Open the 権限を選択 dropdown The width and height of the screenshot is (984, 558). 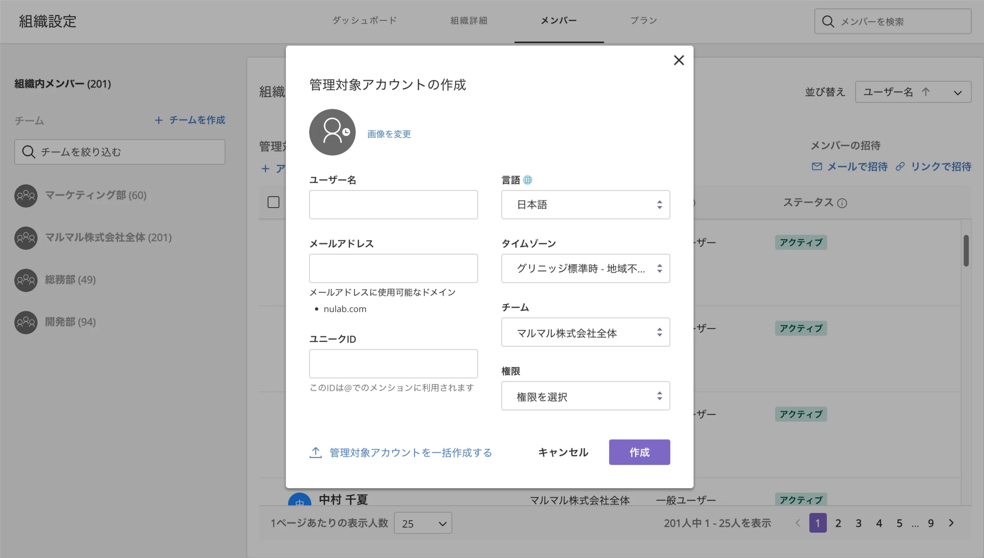click(x=585, y=396)
